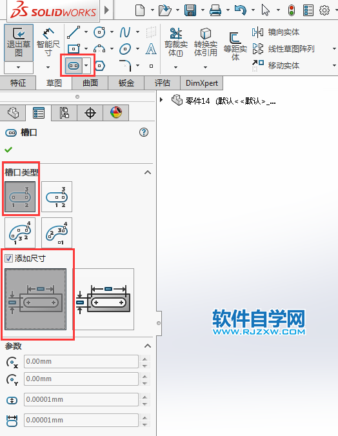Image resolution: width=338 pixels, height=436 pixels.
Task: Click the Smart Dimension (智能尺寸) tool
Action: point(48,42)
